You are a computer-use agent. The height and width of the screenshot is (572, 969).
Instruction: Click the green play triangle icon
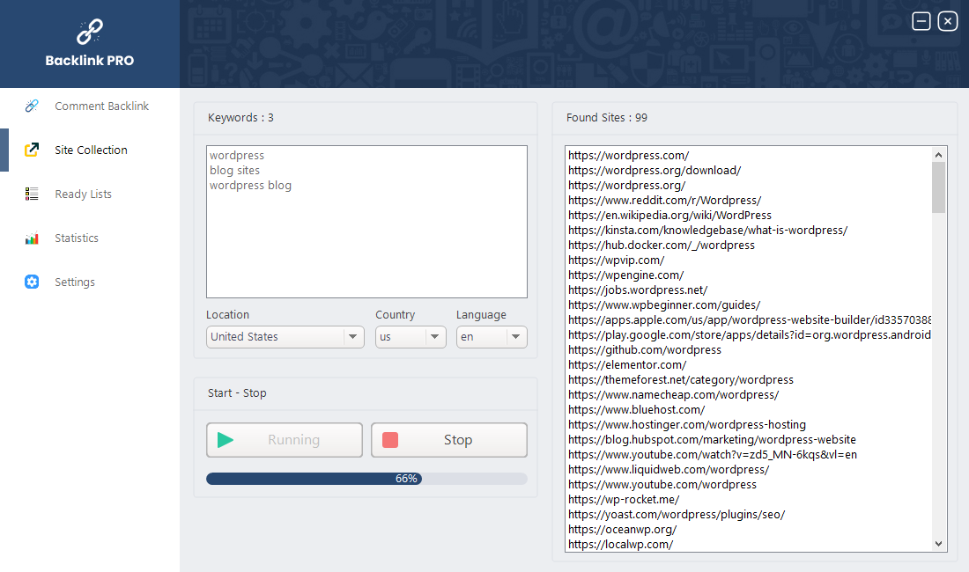tap(226, 440)
